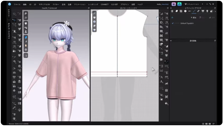
Task: Click the running figure icon in the 3D toolbar
Action: 19,14
